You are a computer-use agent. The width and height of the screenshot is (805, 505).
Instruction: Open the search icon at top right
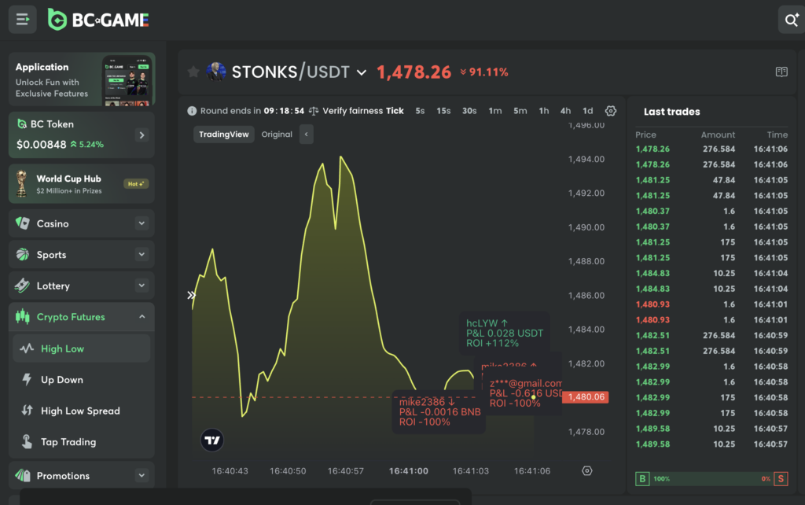[791, 20]
